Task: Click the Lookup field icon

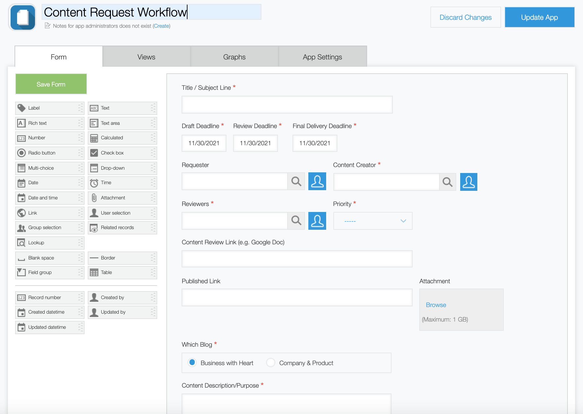Action: pos(21,243)
